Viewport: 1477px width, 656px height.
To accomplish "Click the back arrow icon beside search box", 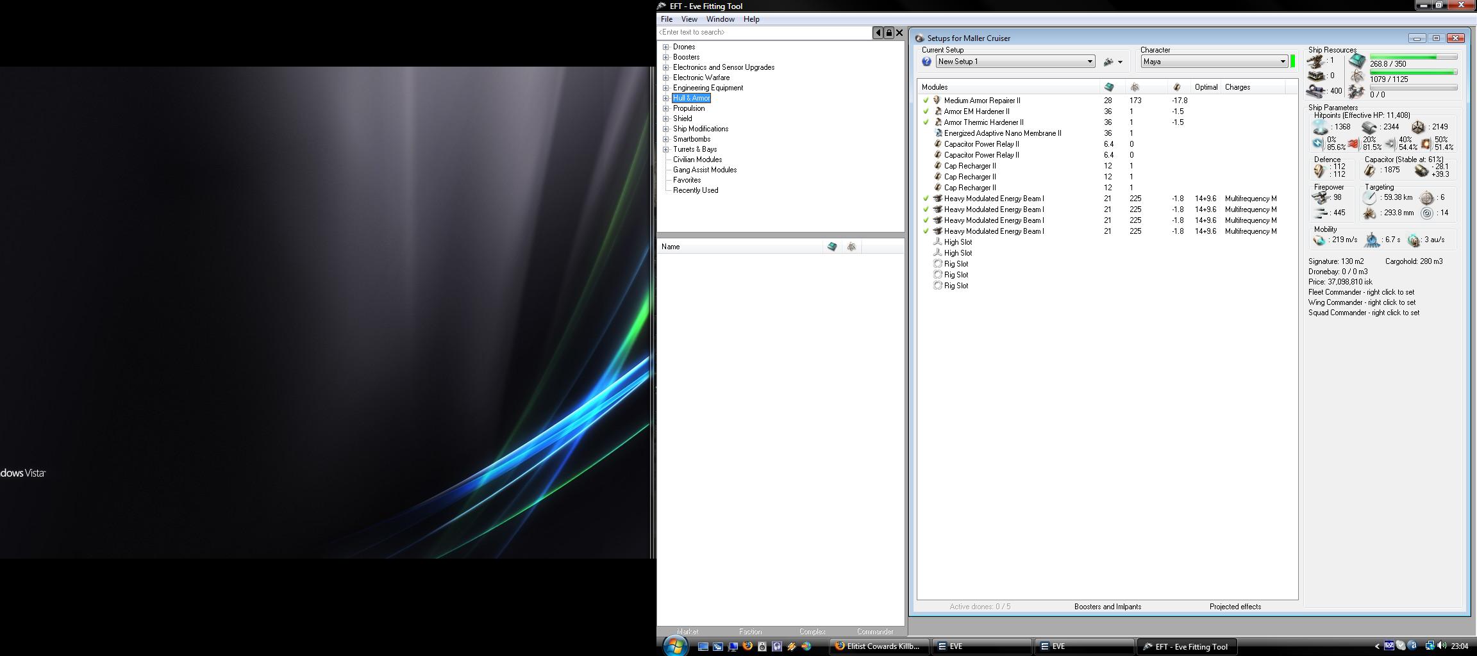I will tap(878, 32).
